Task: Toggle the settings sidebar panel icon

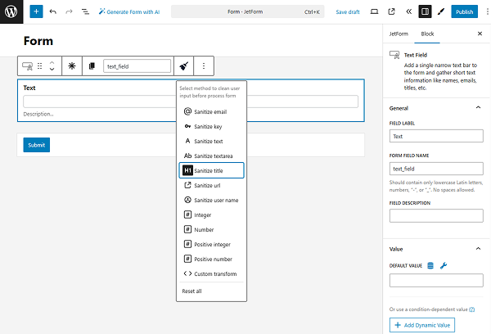Action: (425, 12)
